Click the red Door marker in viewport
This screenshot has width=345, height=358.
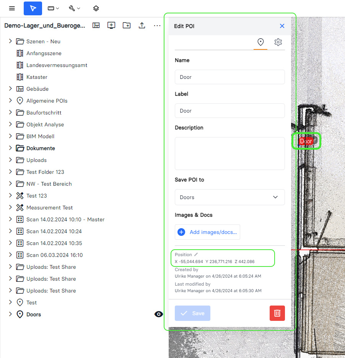pos(306,141)
